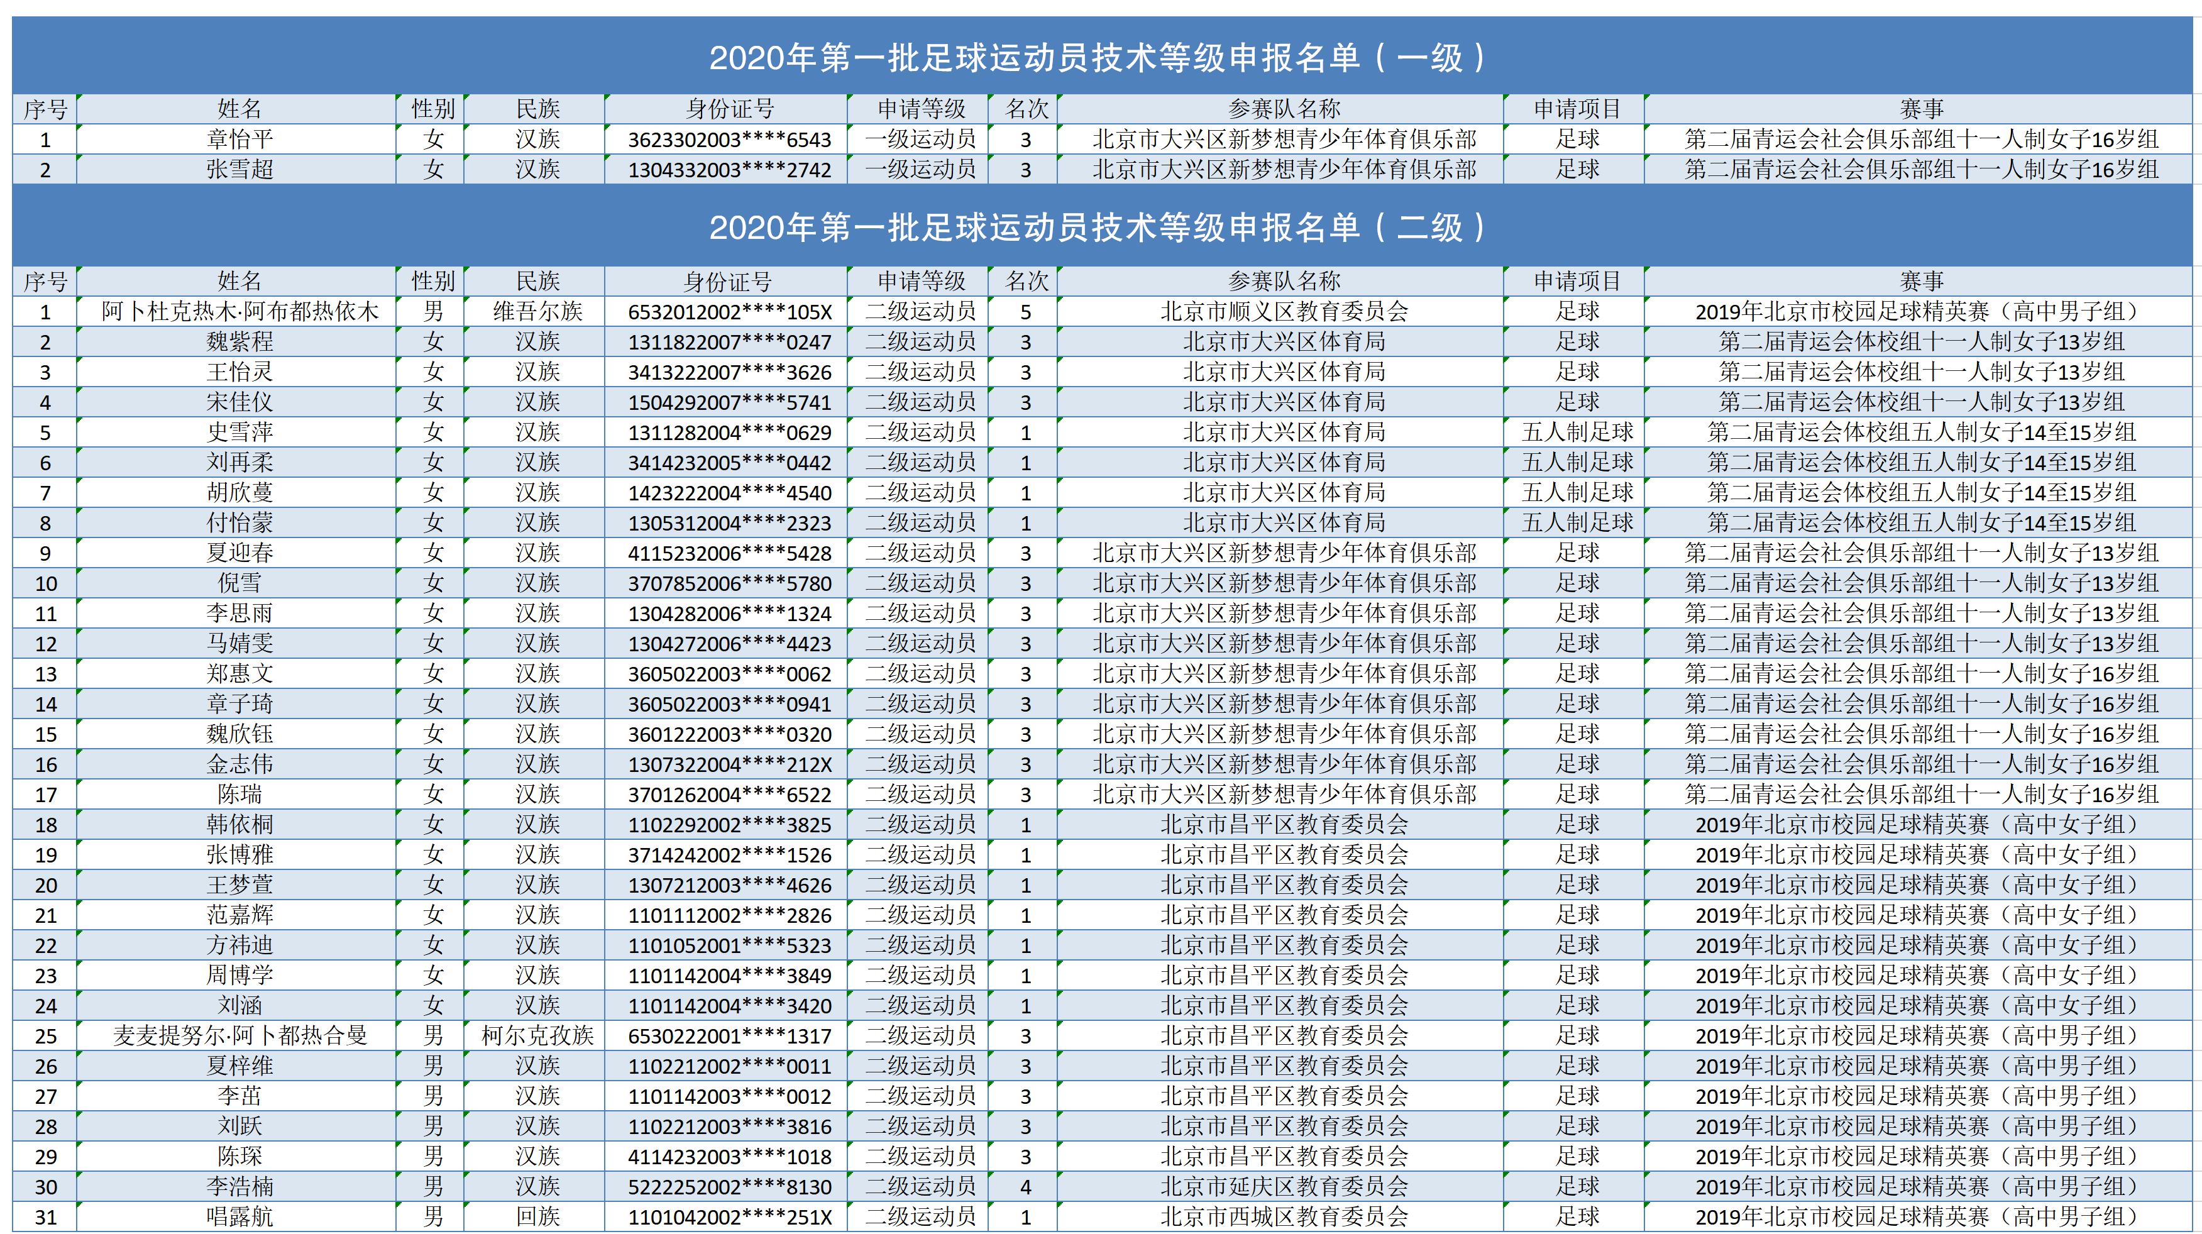
Task: Select the name cell 唱露航
Action: point(239,1217)
